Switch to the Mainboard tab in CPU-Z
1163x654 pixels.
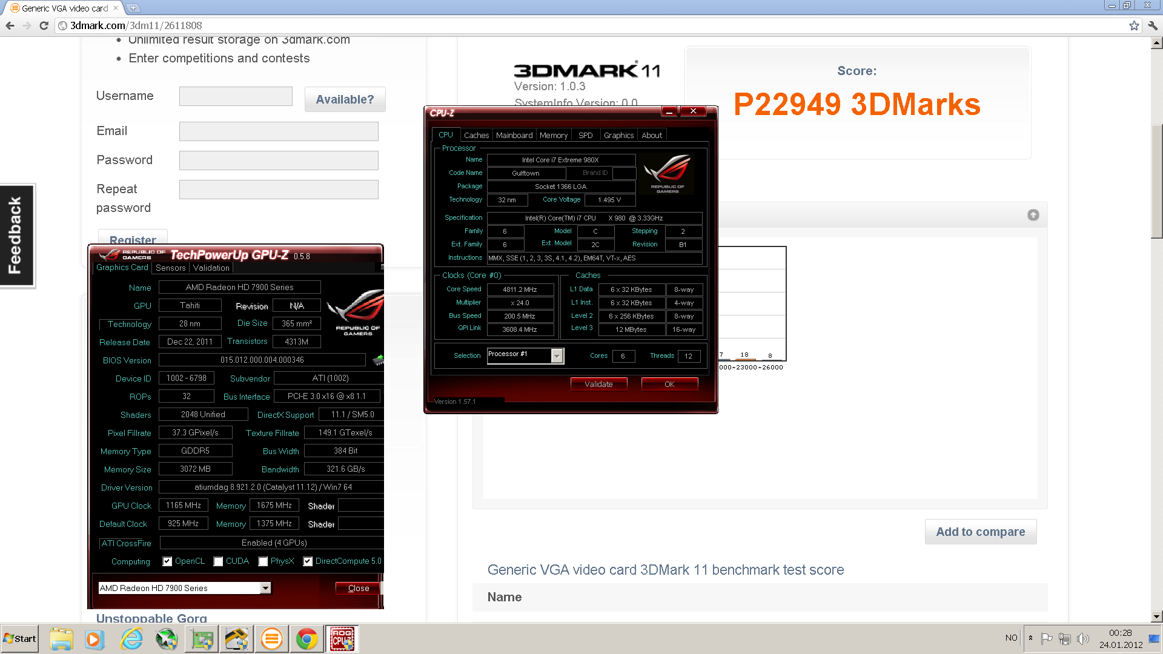coord(514,135)
